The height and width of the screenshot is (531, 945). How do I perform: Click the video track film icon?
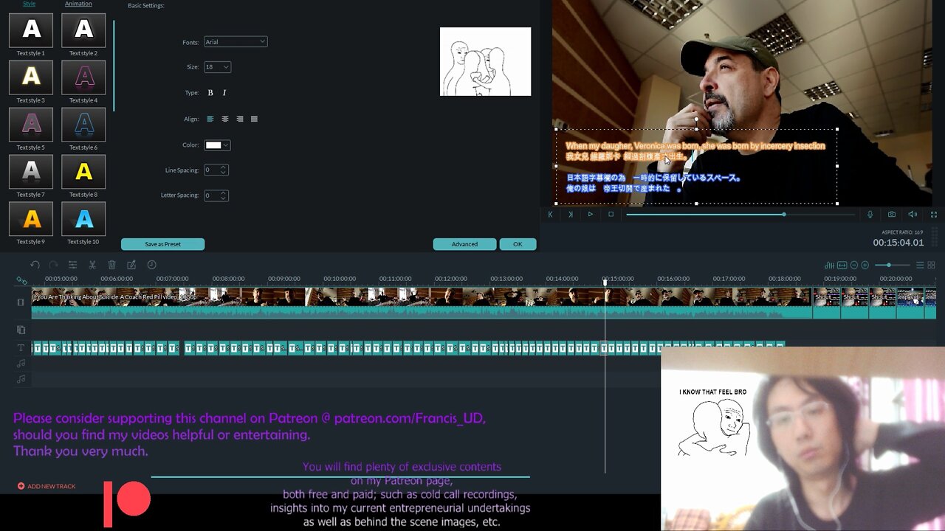[x=21, y=302]
